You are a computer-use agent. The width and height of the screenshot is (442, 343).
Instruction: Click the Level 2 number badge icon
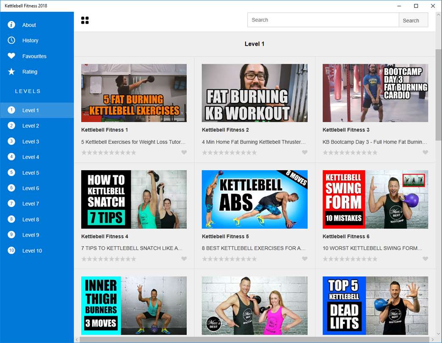pos(11,125)
